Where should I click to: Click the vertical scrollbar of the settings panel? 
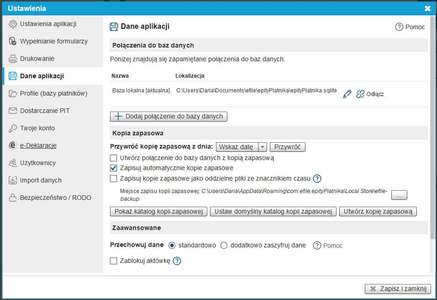coord(432,137)
